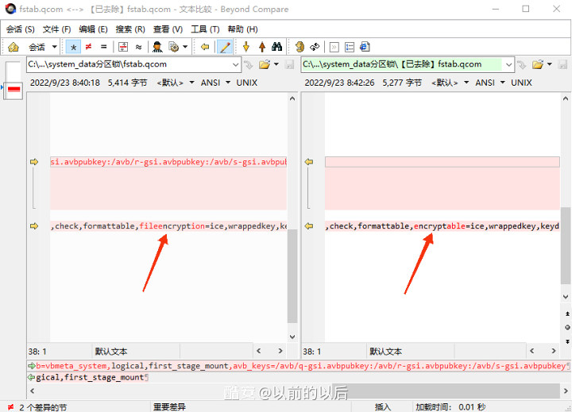Image resolution: width=572 pixels, height=412 pixels.
Task: Toggle show all lines asterisk button
Action: pos(73,47)
